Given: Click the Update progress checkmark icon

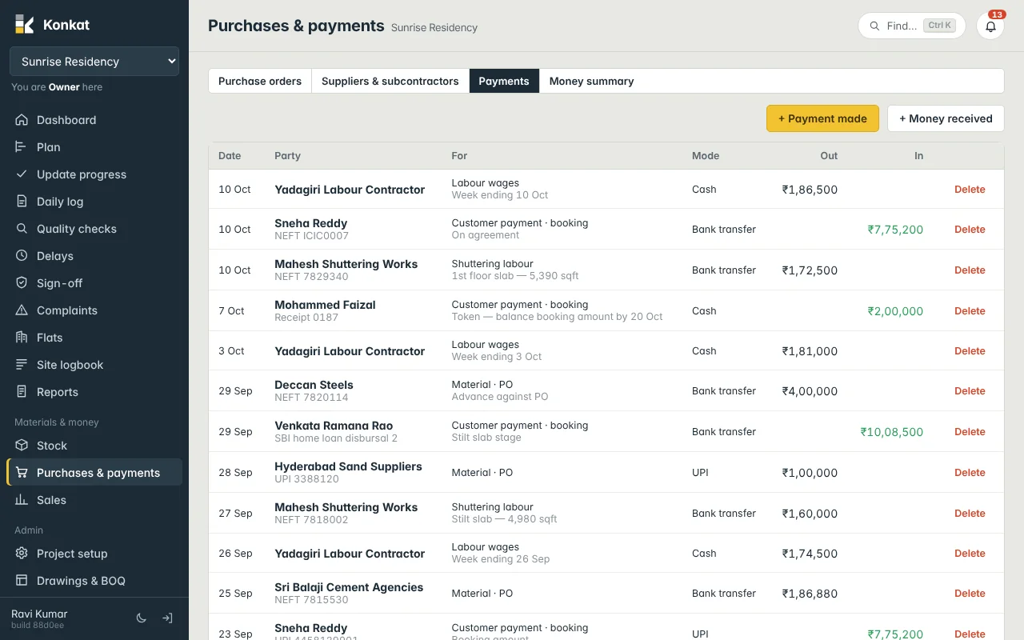Looking at the screenshot, I should (x=22, y=174).
